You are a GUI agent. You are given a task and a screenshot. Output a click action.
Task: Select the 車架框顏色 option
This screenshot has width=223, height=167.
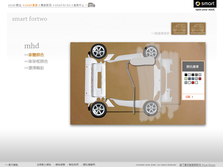coord(36,61)
